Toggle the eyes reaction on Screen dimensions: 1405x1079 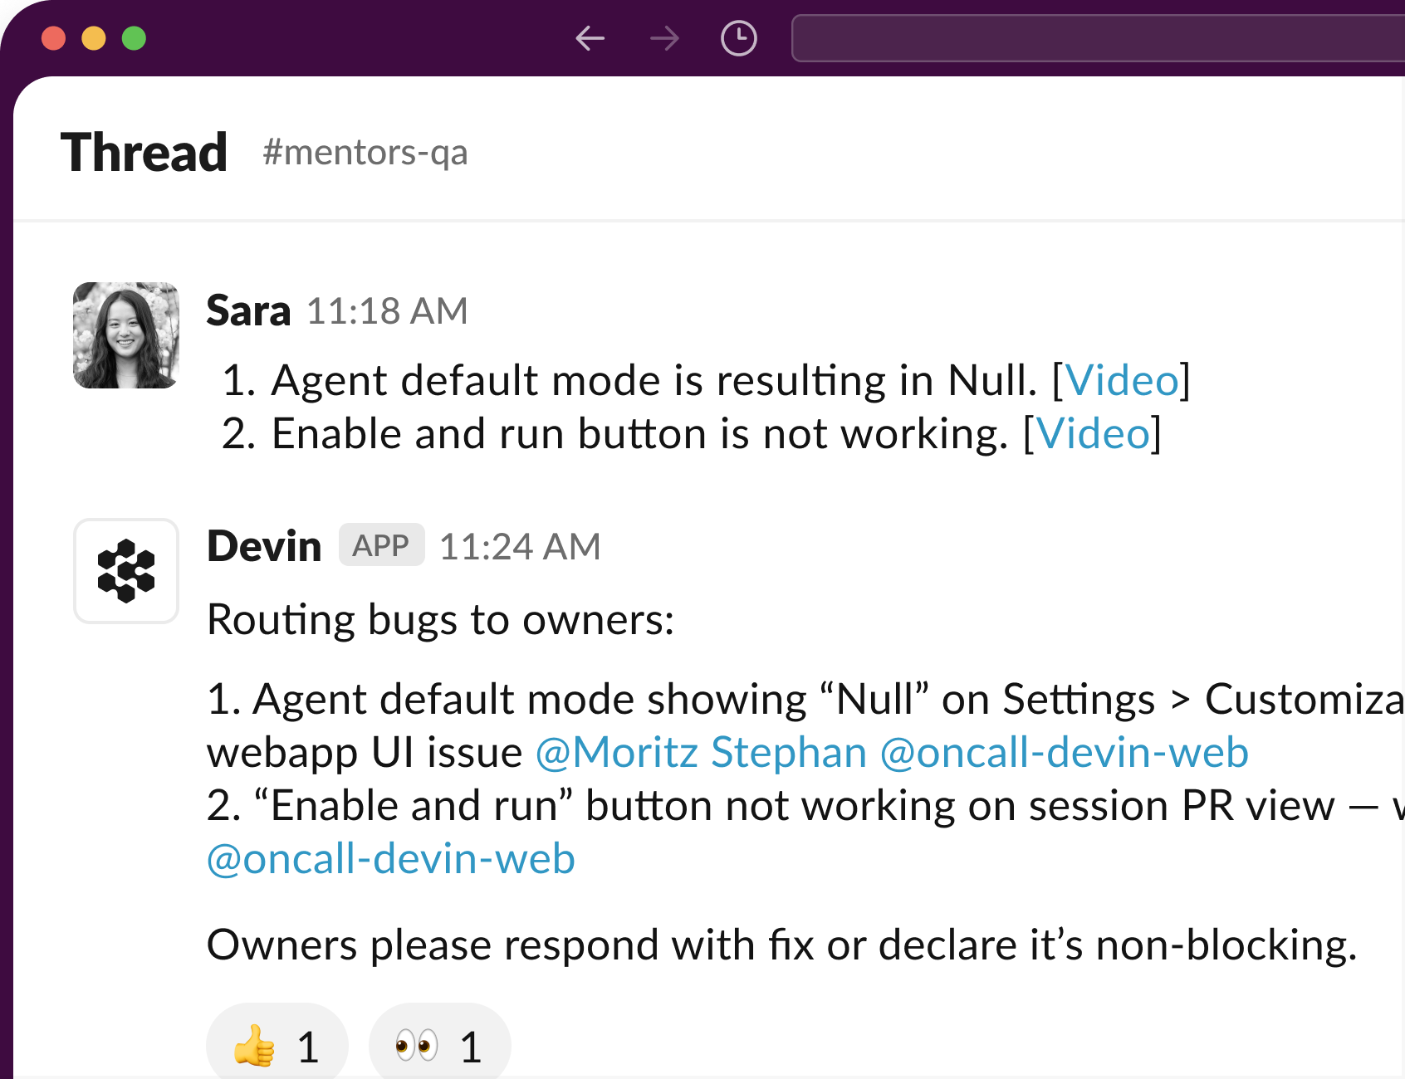(x=440, y=1044)
